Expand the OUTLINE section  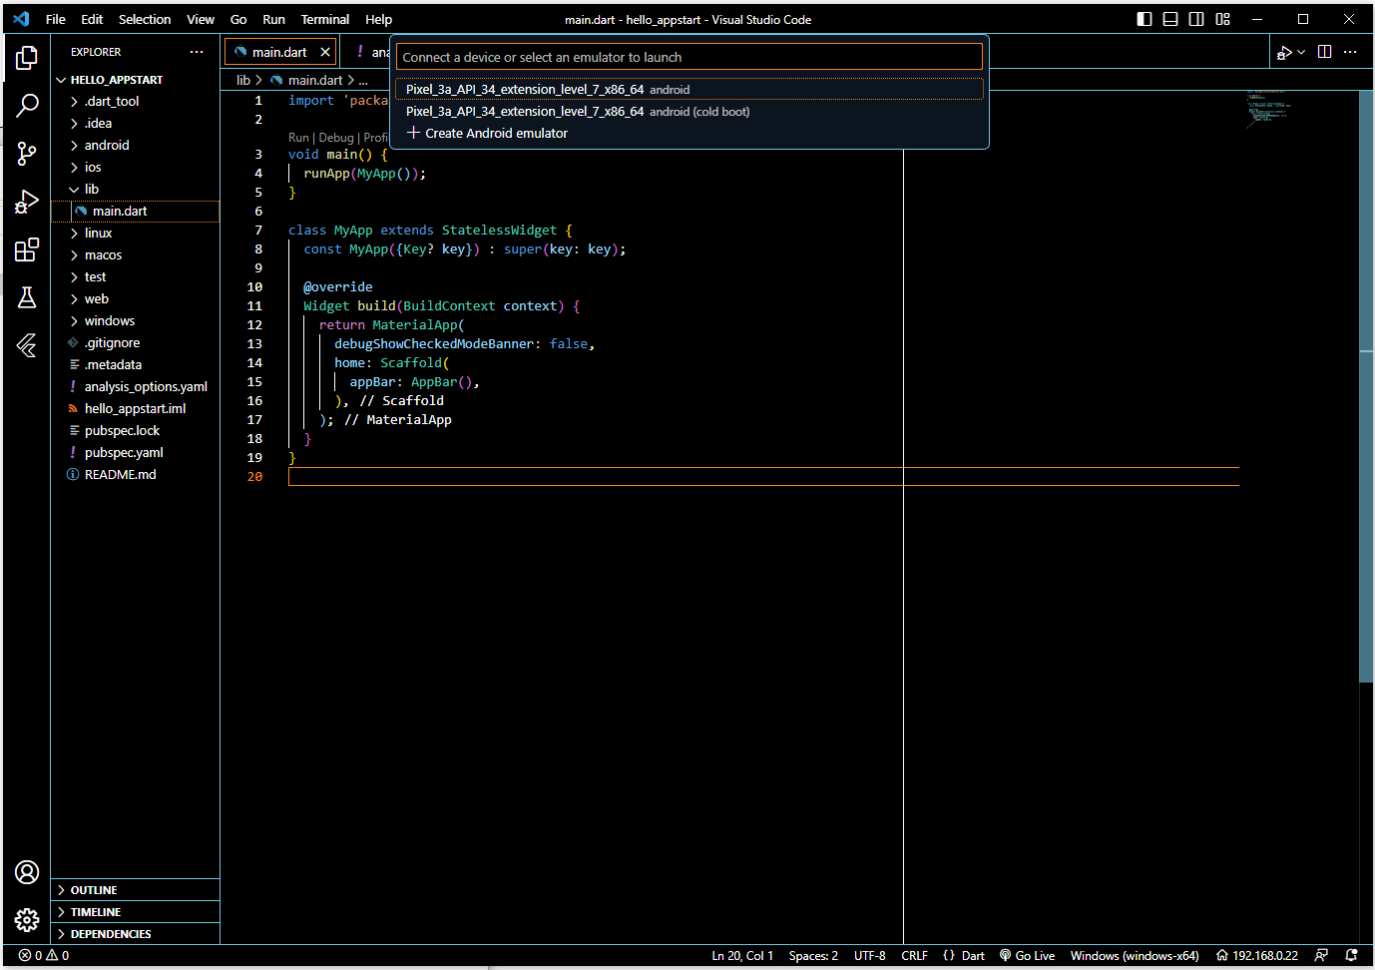tap(135, 890)
